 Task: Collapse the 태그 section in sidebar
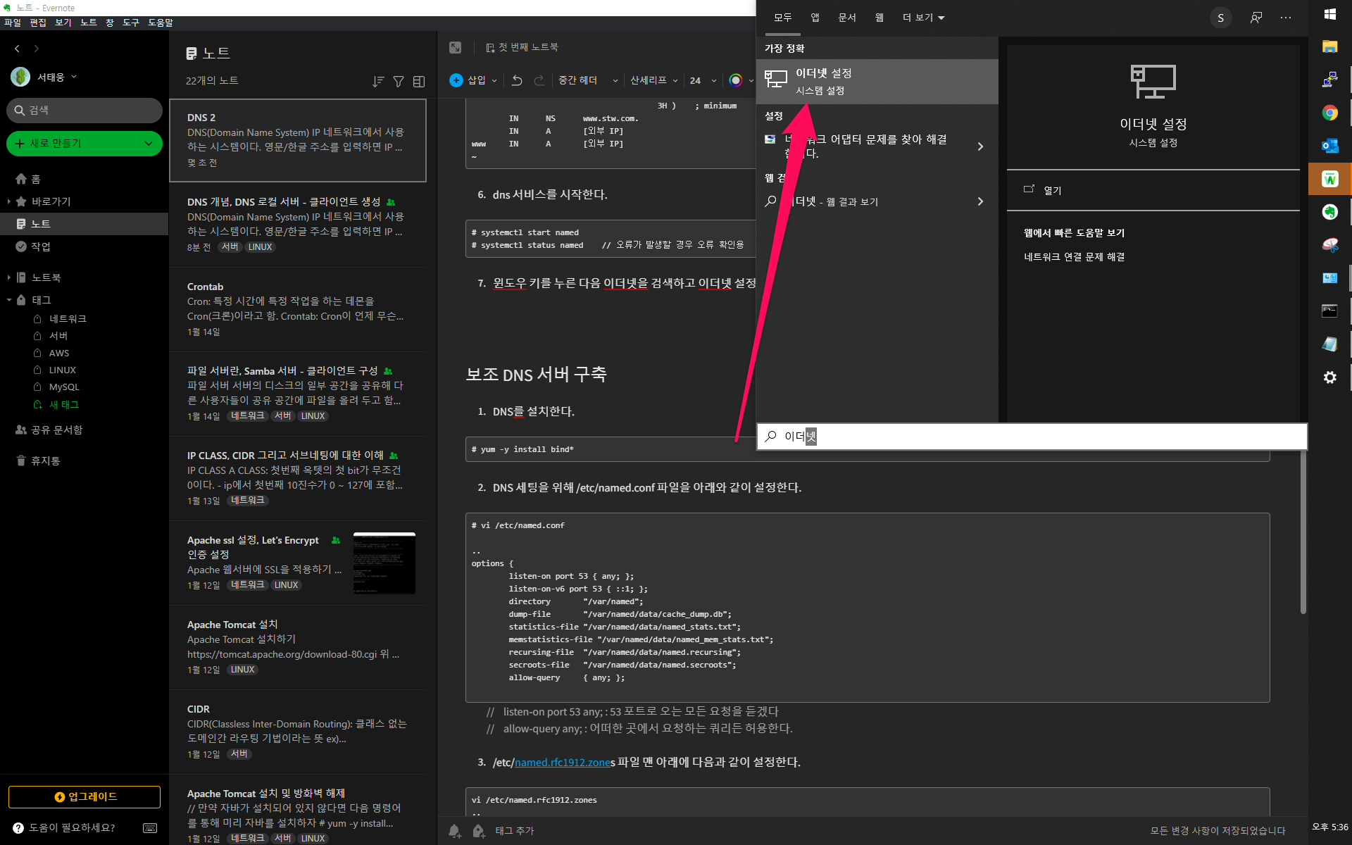(x=8, y=300)
